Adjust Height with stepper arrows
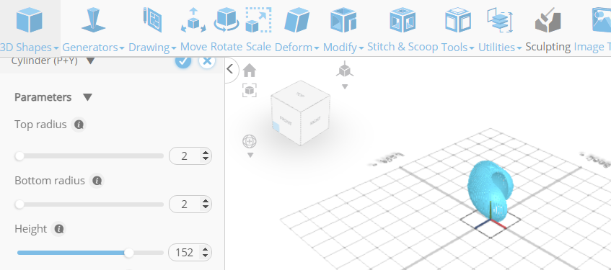 point(206,253)
